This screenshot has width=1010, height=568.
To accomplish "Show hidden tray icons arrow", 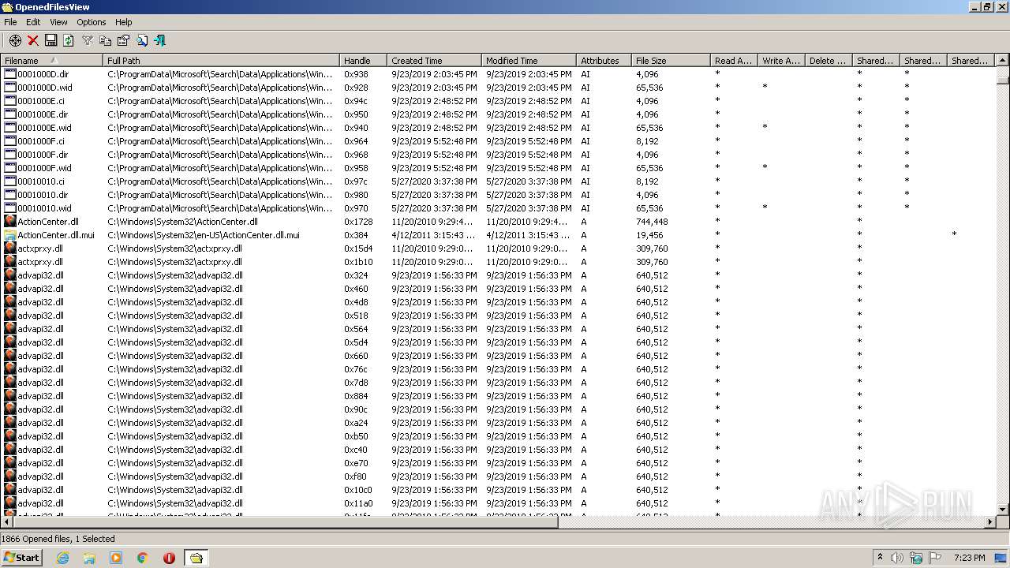I will [x=880, y=558].
